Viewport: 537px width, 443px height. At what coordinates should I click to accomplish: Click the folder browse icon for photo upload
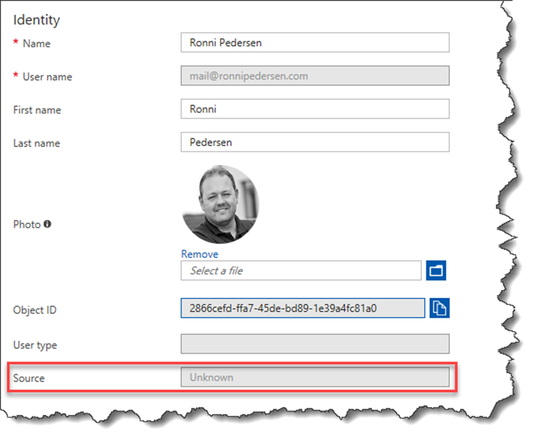pos(436,271)
